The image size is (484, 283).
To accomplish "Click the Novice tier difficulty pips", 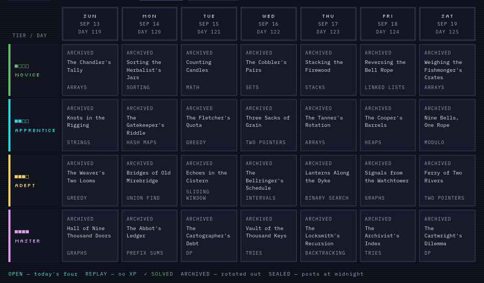I will (x=21, y=66).
